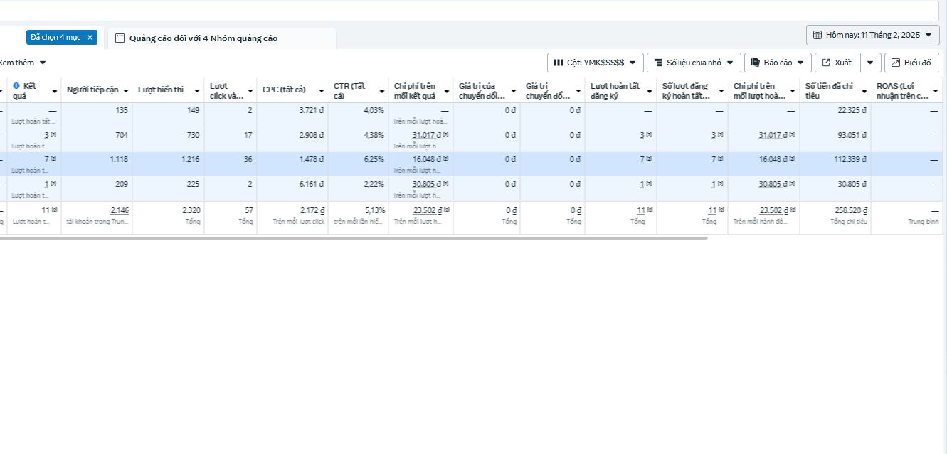Select the CTR cell '4,38%'
Viewport: 947px width, 454px height.
tap(374, 135)
